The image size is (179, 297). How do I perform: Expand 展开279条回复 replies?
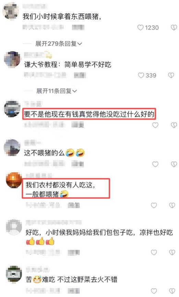(x=59, y=44)
